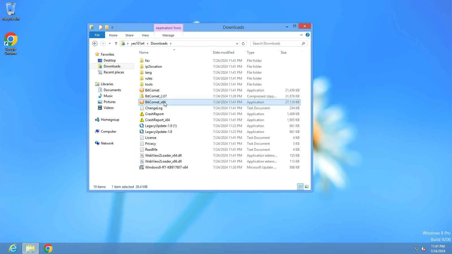Click the Refresh button in address bar

243,43
